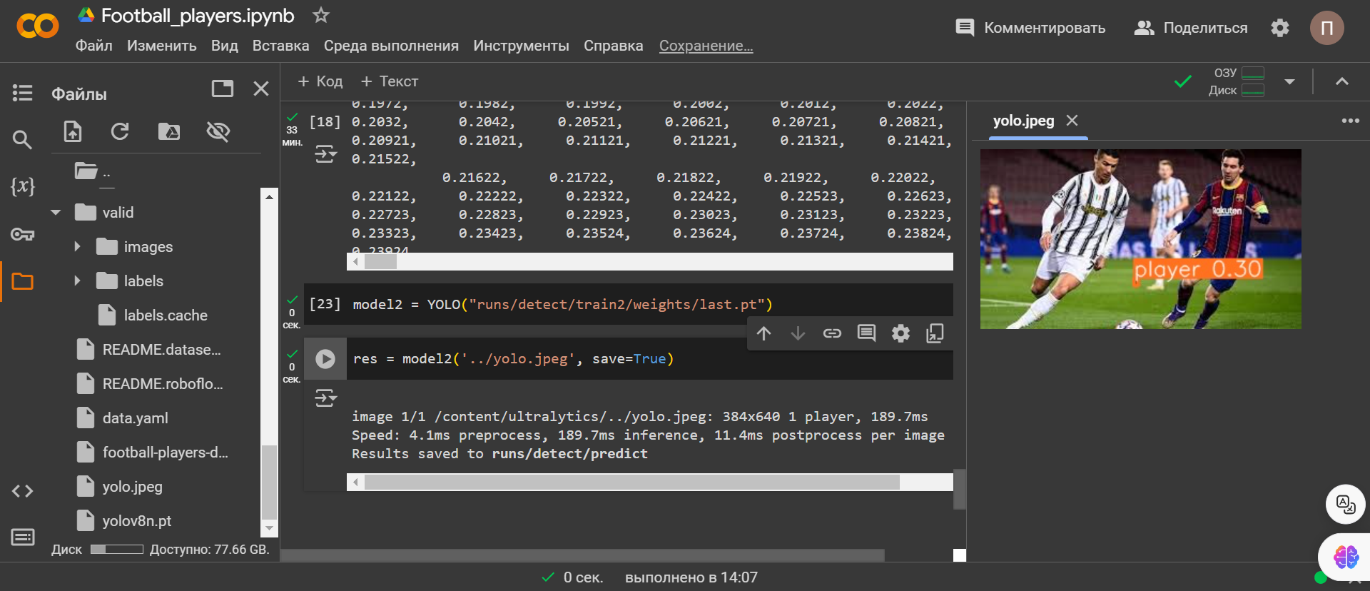Open the Вставка menu
1370x591 pixels.
(280, 46)
